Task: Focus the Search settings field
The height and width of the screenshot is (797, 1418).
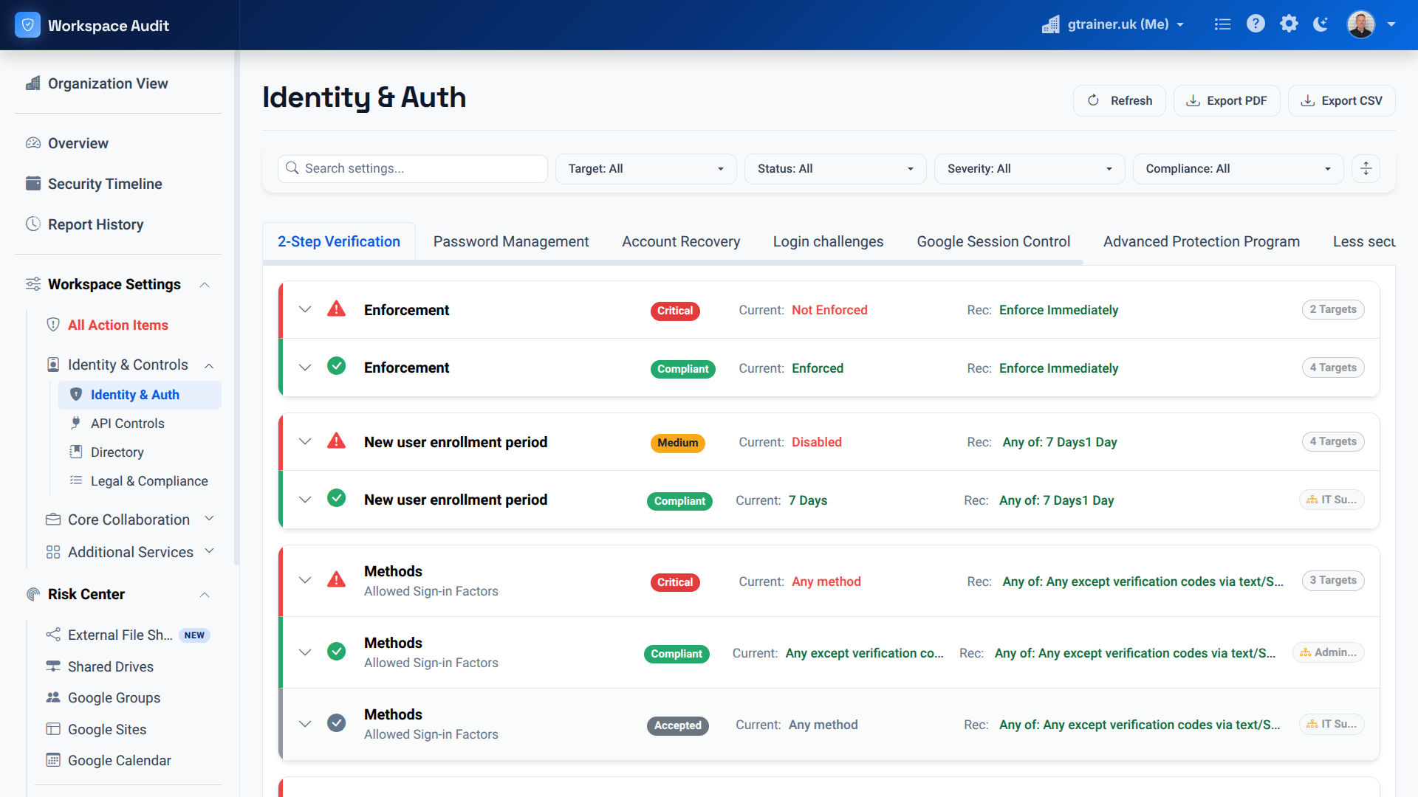Action: pos(412,168)
